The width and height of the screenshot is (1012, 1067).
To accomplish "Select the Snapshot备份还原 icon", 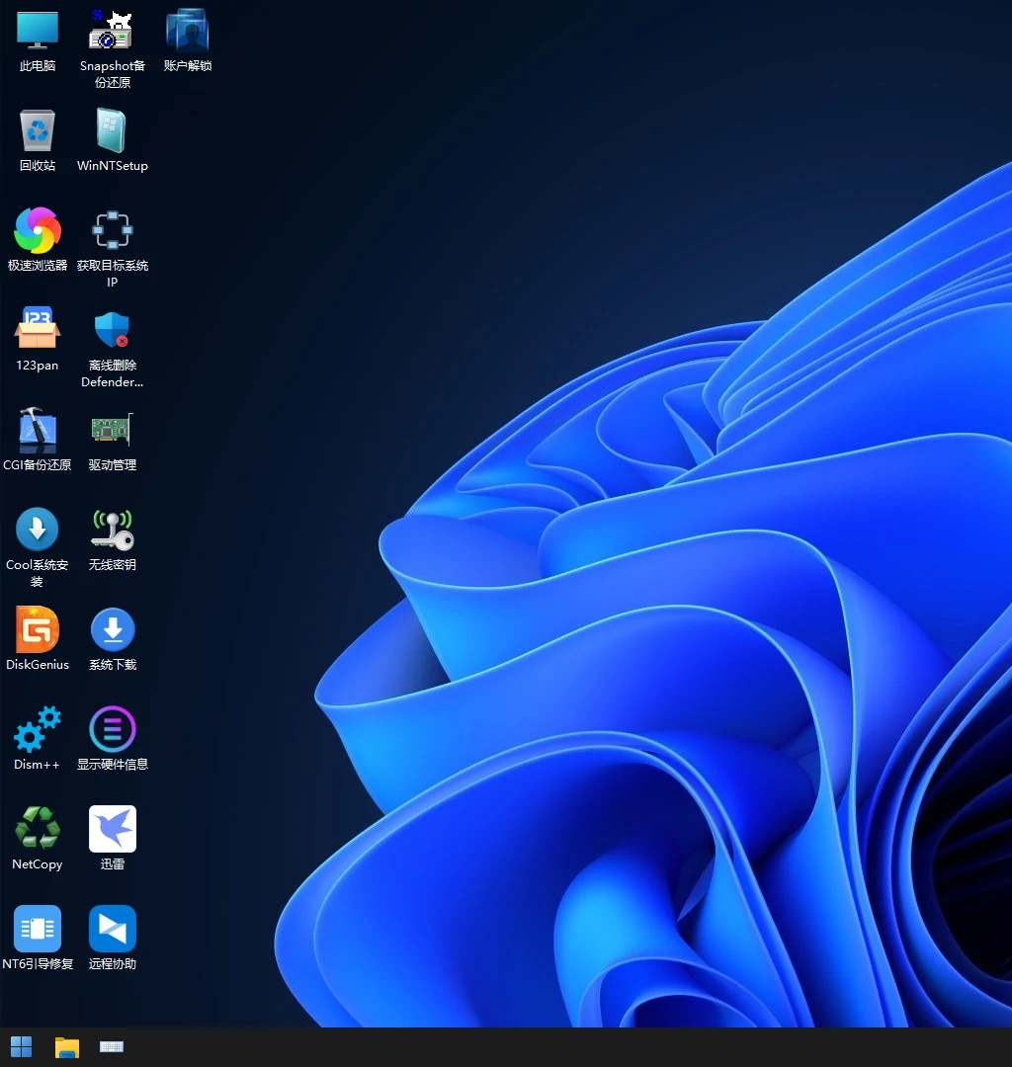I will point(112,32).
